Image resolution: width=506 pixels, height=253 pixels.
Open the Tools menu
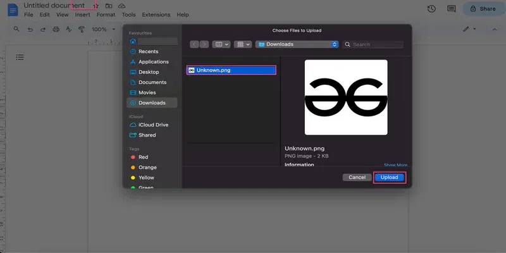pos(128,15)
